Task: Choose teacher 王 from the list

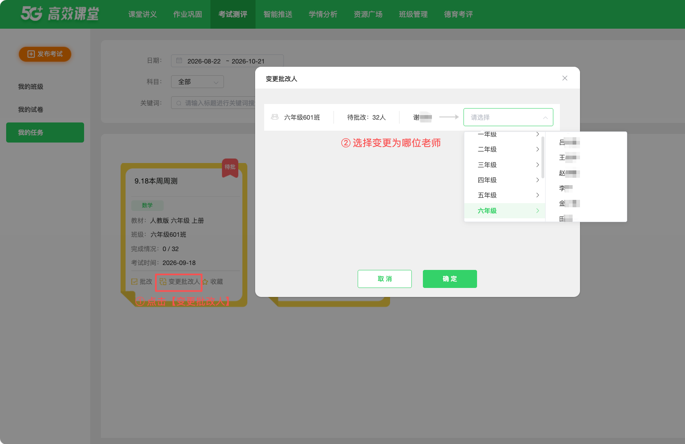Action: click(569, 158)
